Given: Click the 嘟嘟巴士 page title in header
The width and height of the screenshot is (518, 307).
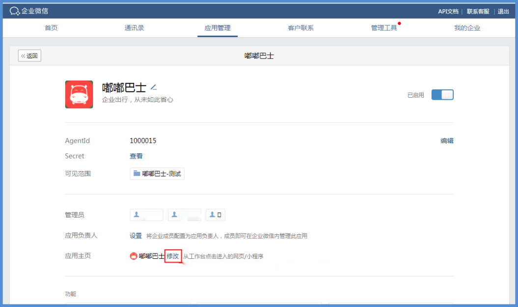Looking at the screenshot, I should [259, 56].
